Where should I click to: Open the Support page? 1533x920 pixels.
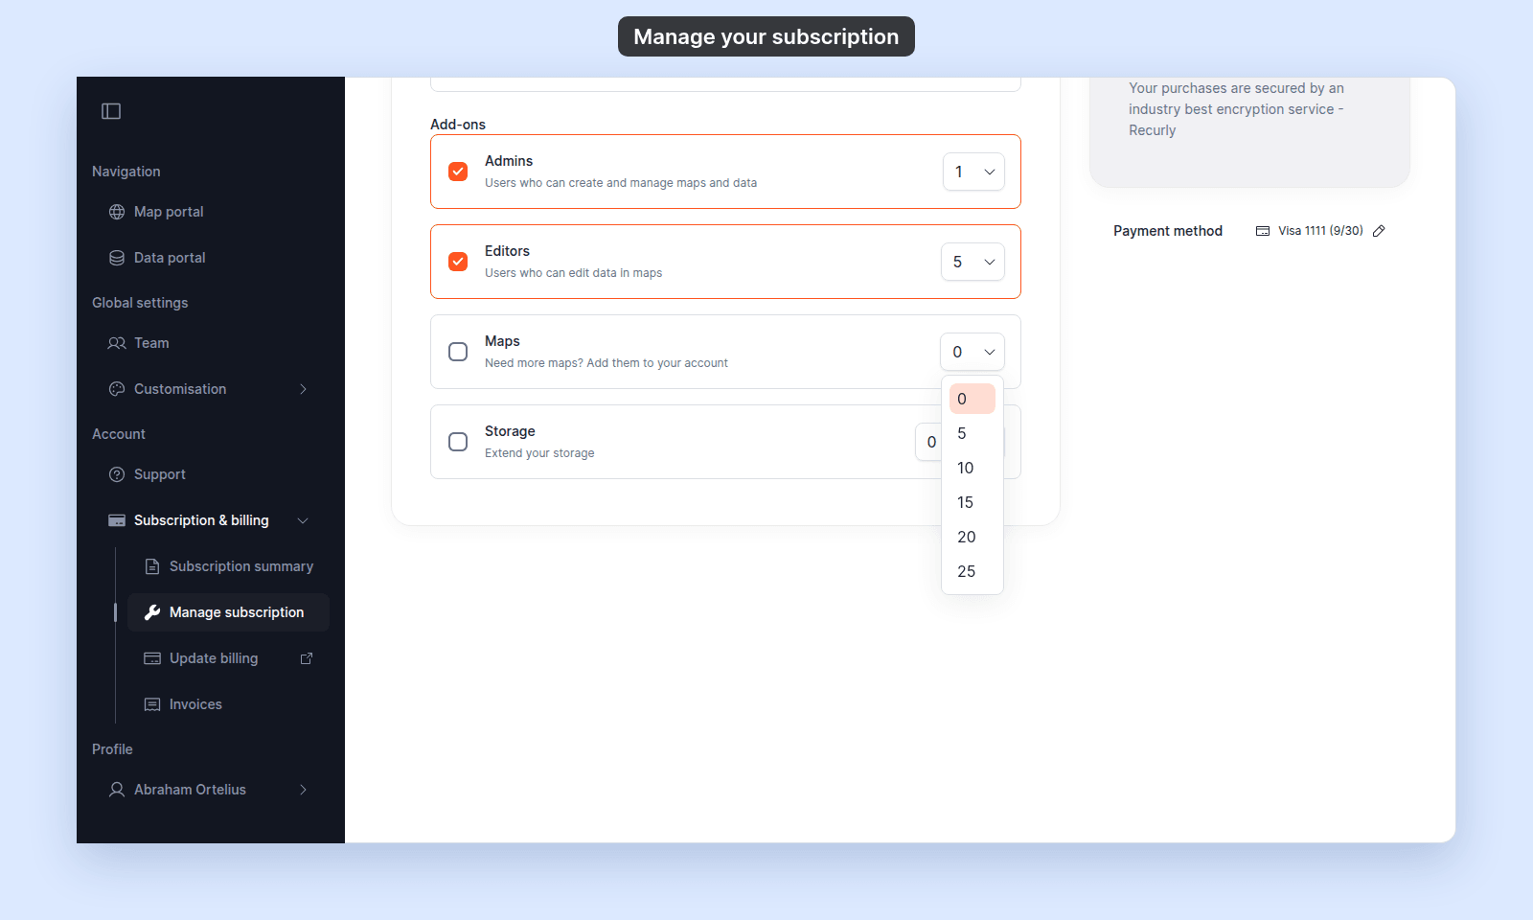pos(211,474)
